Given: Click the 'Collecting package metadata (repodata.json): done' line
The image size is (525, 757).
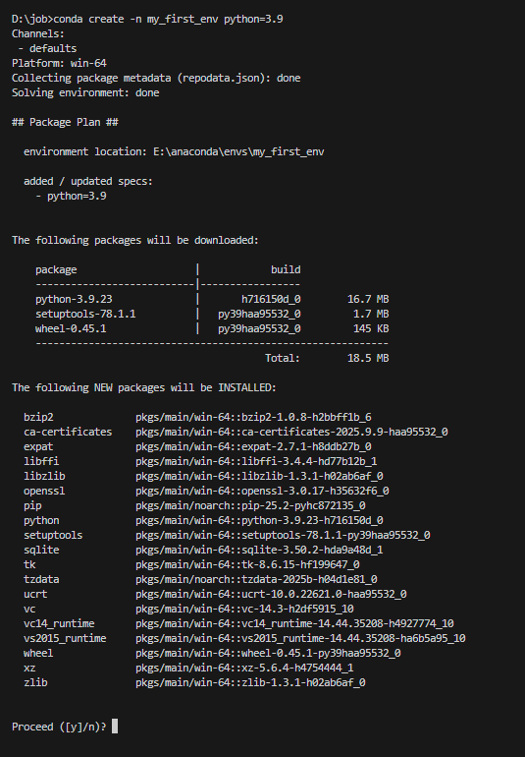Looking at the screenshot, I should point(156,79).
